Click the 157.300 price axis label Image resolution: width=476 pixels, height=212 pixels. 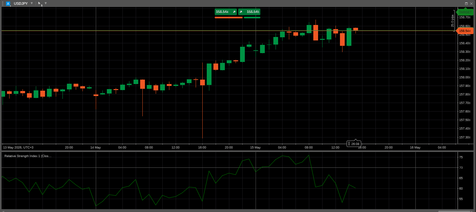465,137
